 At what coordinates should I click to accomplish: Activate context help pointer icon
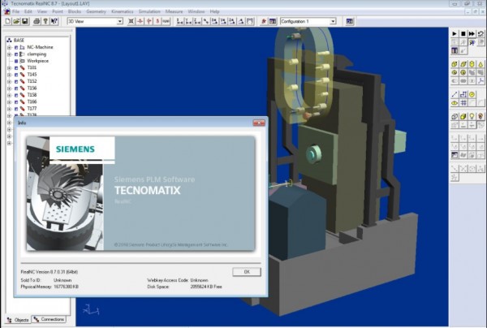coord(54,21)
